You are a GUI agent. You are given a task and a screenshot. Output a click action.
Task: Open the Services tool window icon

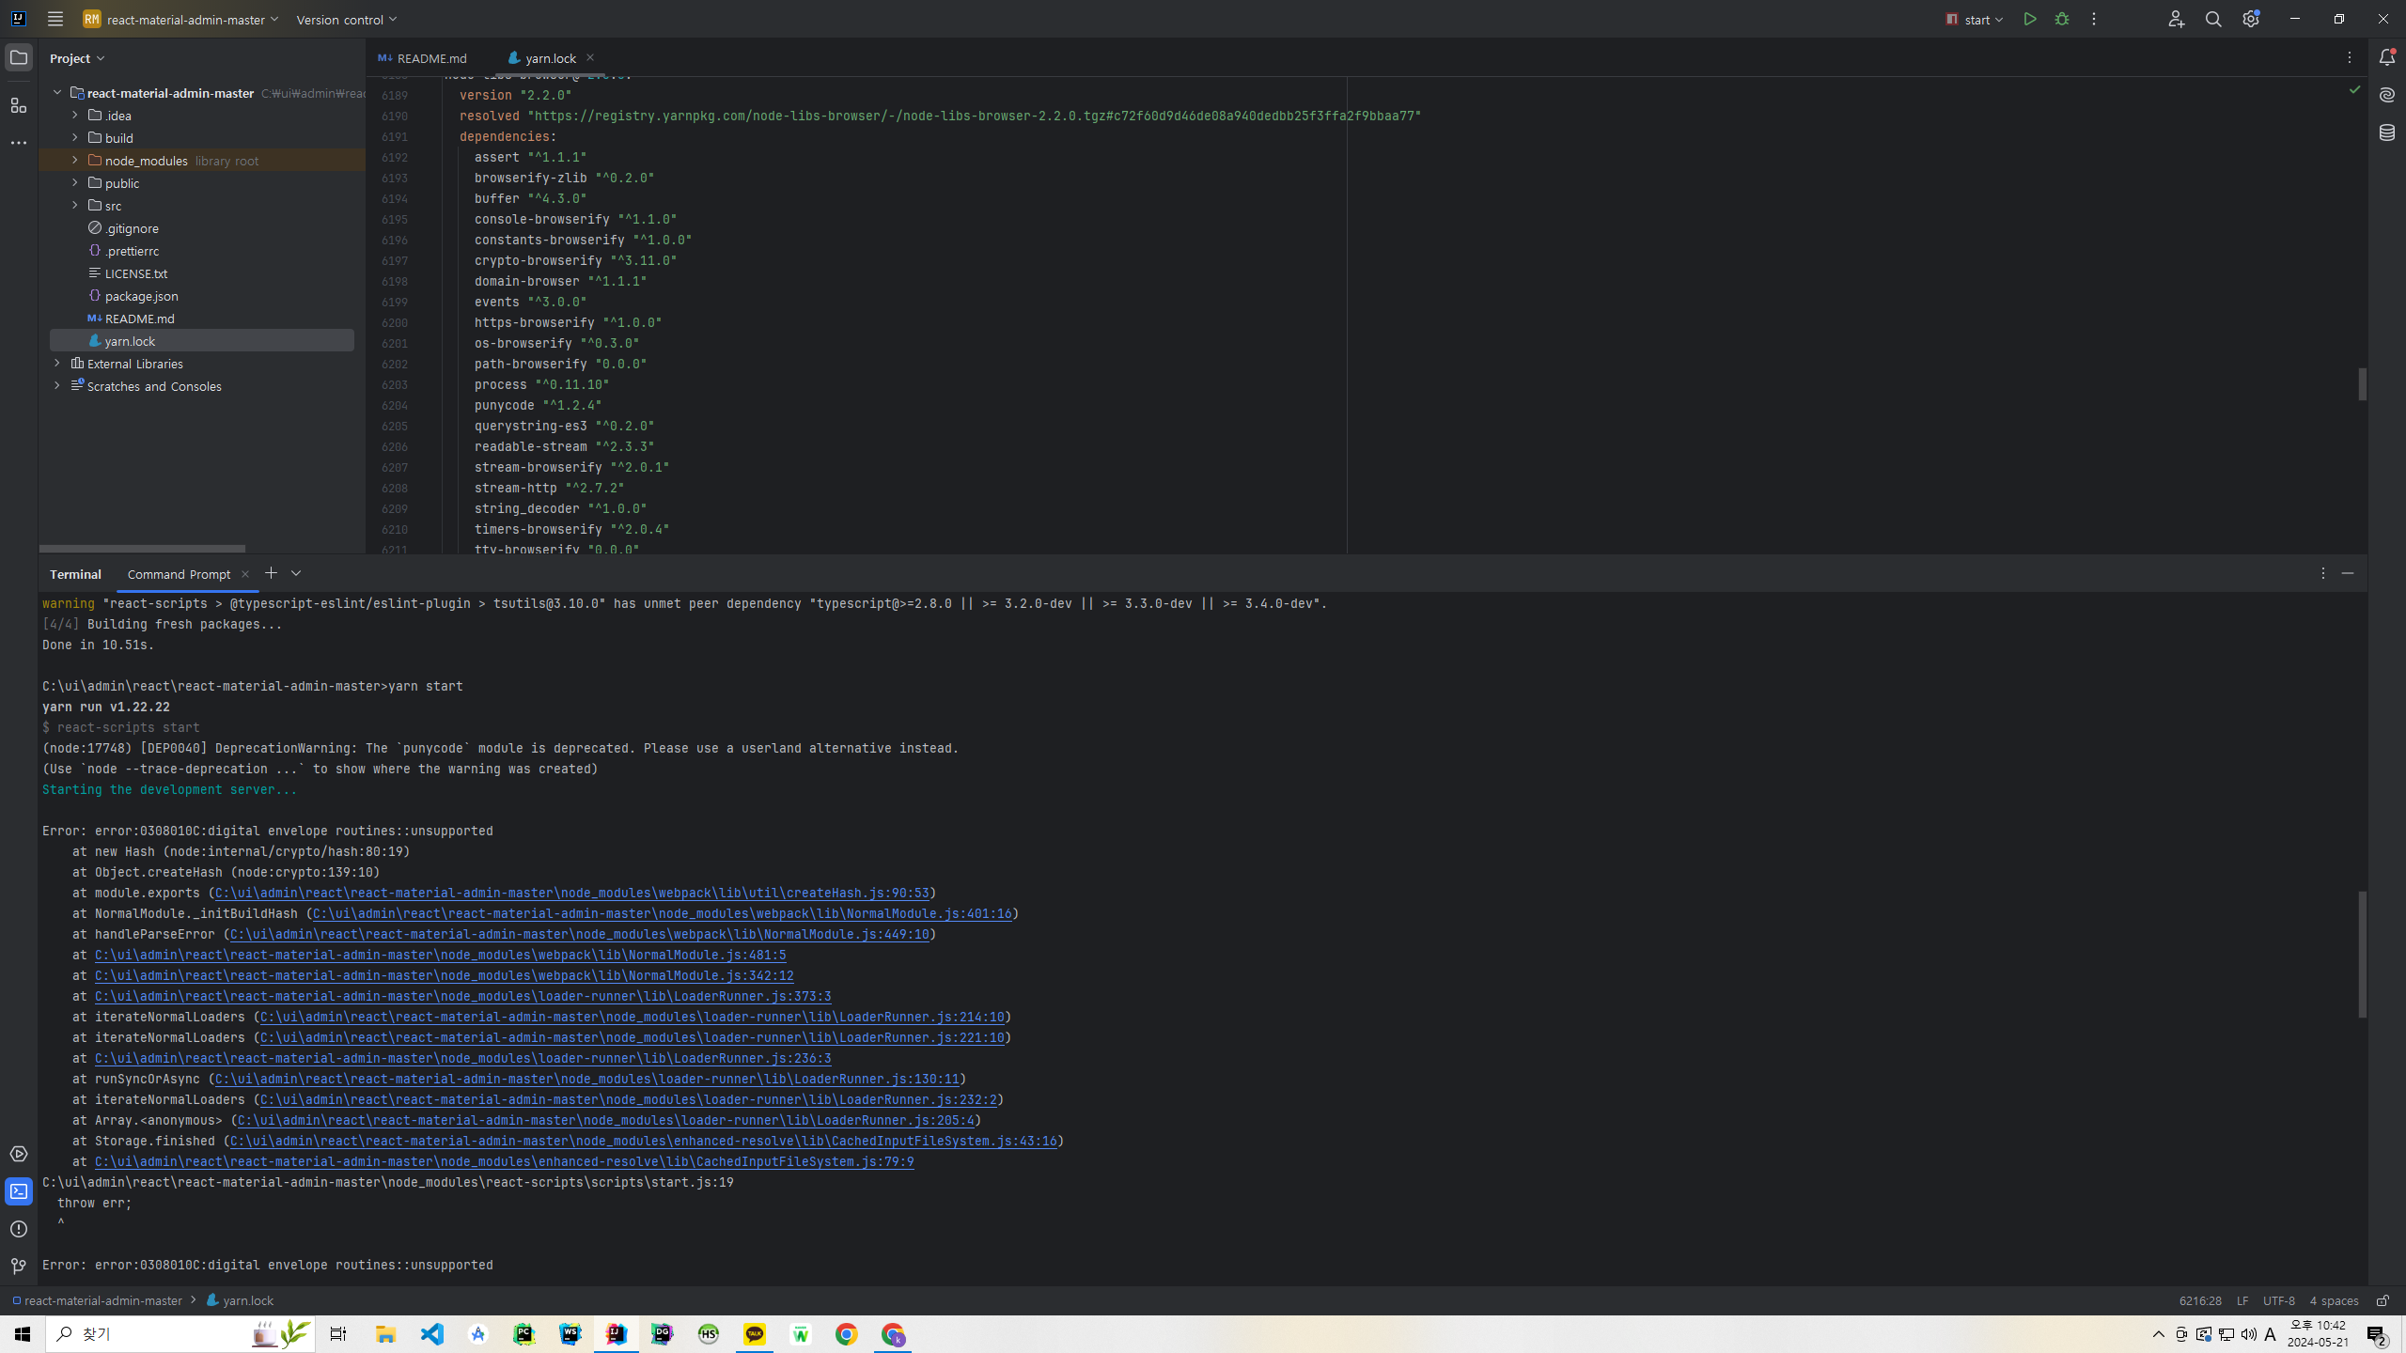point(18,1154)
